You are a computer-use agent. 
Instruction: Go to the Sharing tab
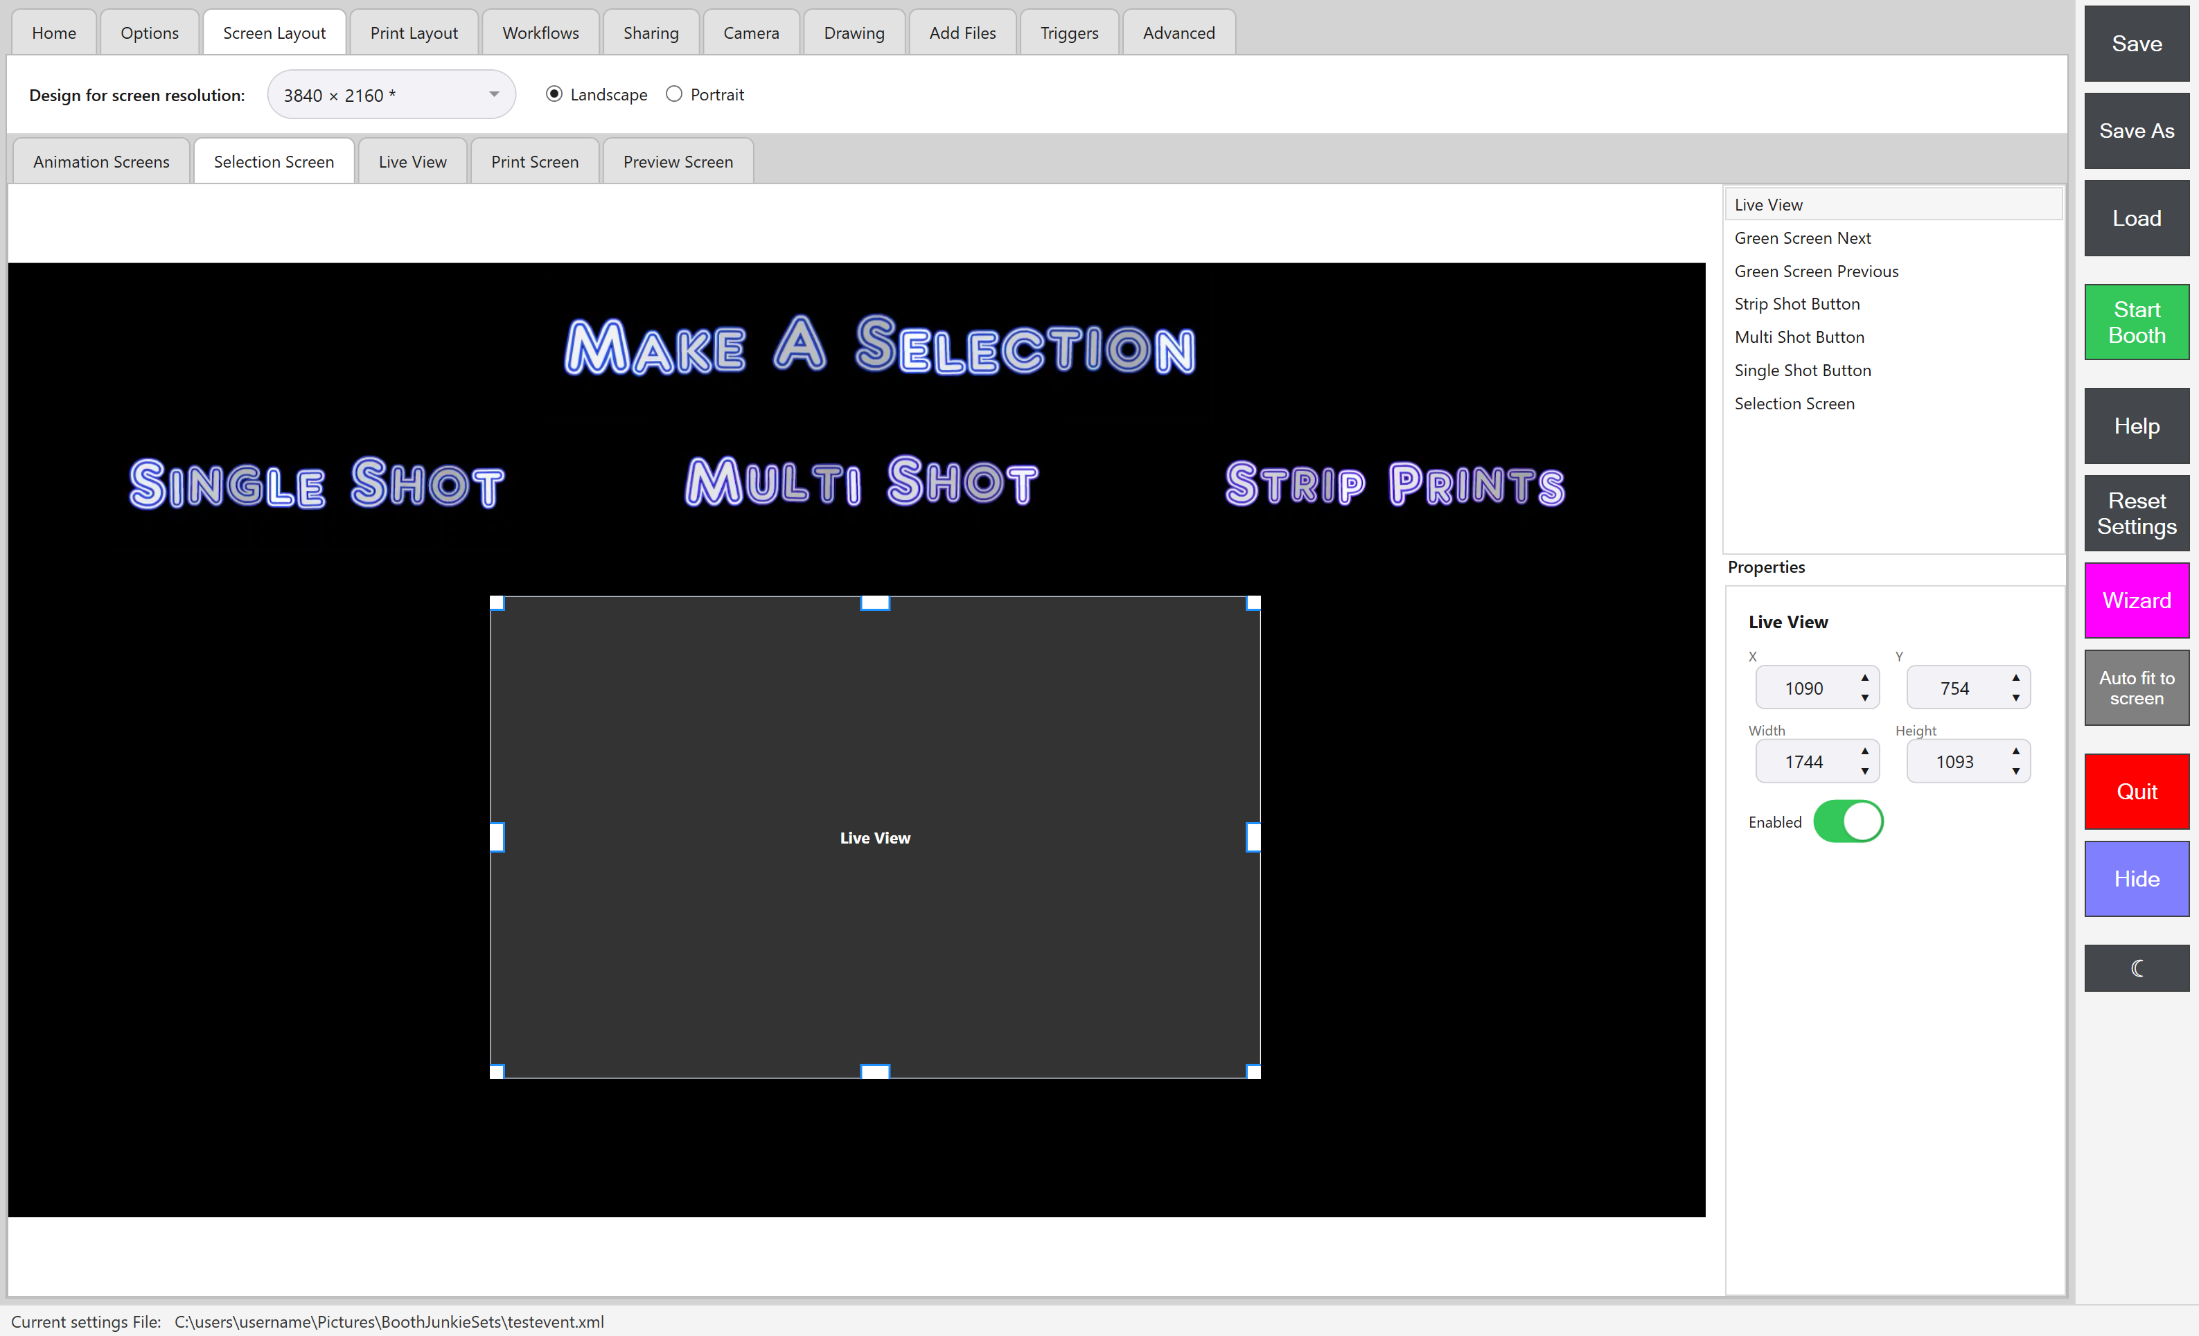pos(651,33)
